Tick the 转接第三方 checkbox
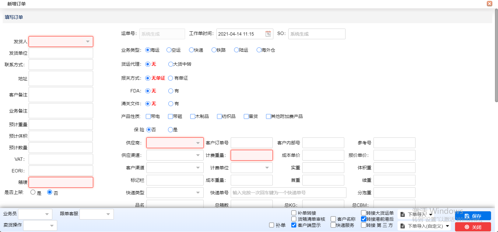 point(363,225)
